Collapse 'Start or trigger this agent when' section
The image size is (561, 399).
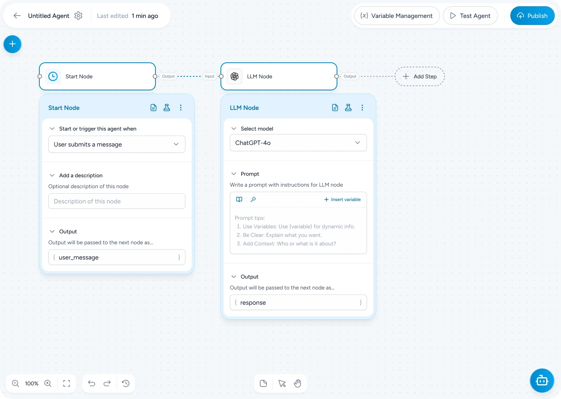pos(52,129)
